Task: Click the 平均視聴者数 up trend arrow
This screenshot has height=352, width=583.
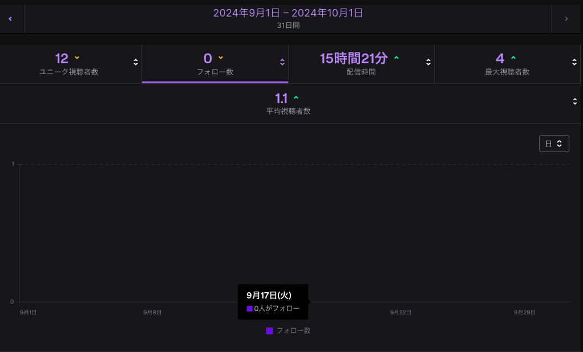Action: [295, 98]
